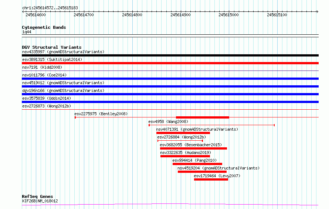Open variant nsv4071391 (gnomADStructuralVariants) label

pyautogui.click(x=197, y=129)
